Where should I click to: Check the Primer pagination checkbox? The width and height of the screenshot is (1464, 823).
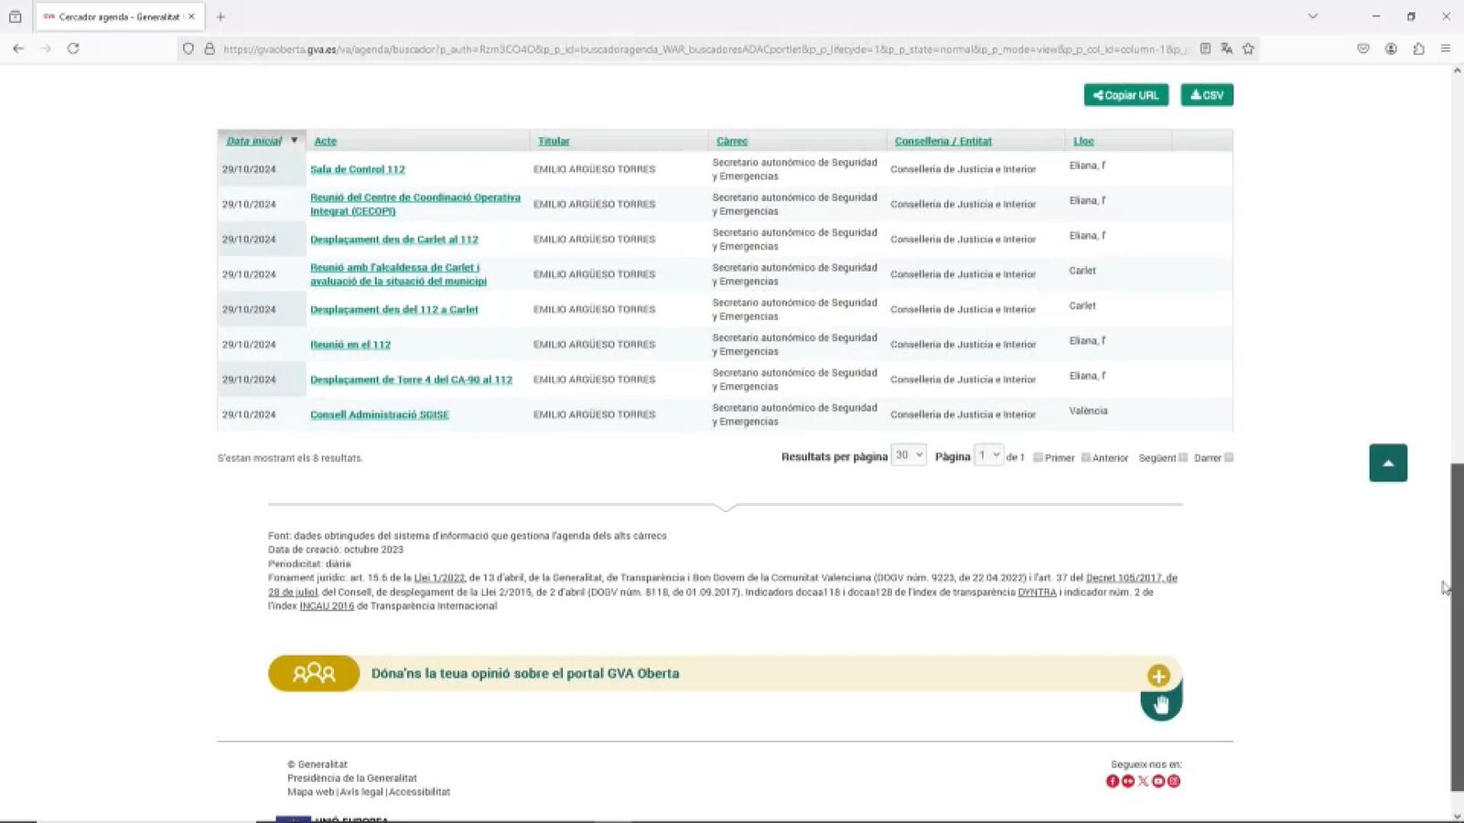coord(1039,457)
